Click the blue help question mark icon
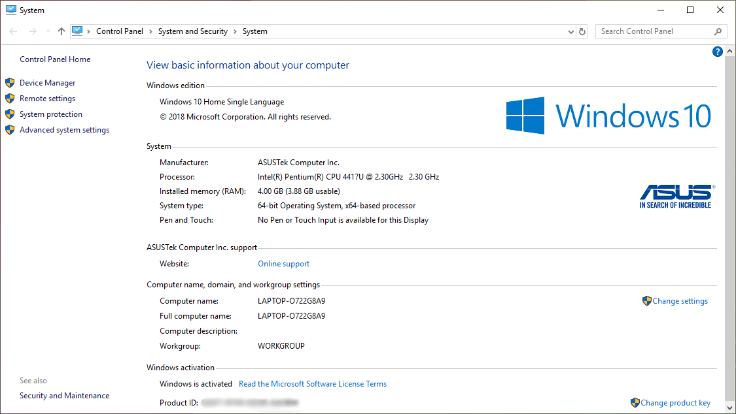 718,52
